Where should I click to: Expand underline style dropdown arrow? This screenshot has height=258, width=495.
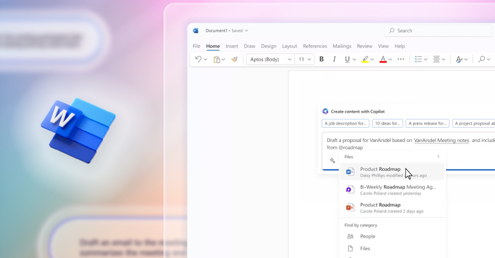coord(354,59)
